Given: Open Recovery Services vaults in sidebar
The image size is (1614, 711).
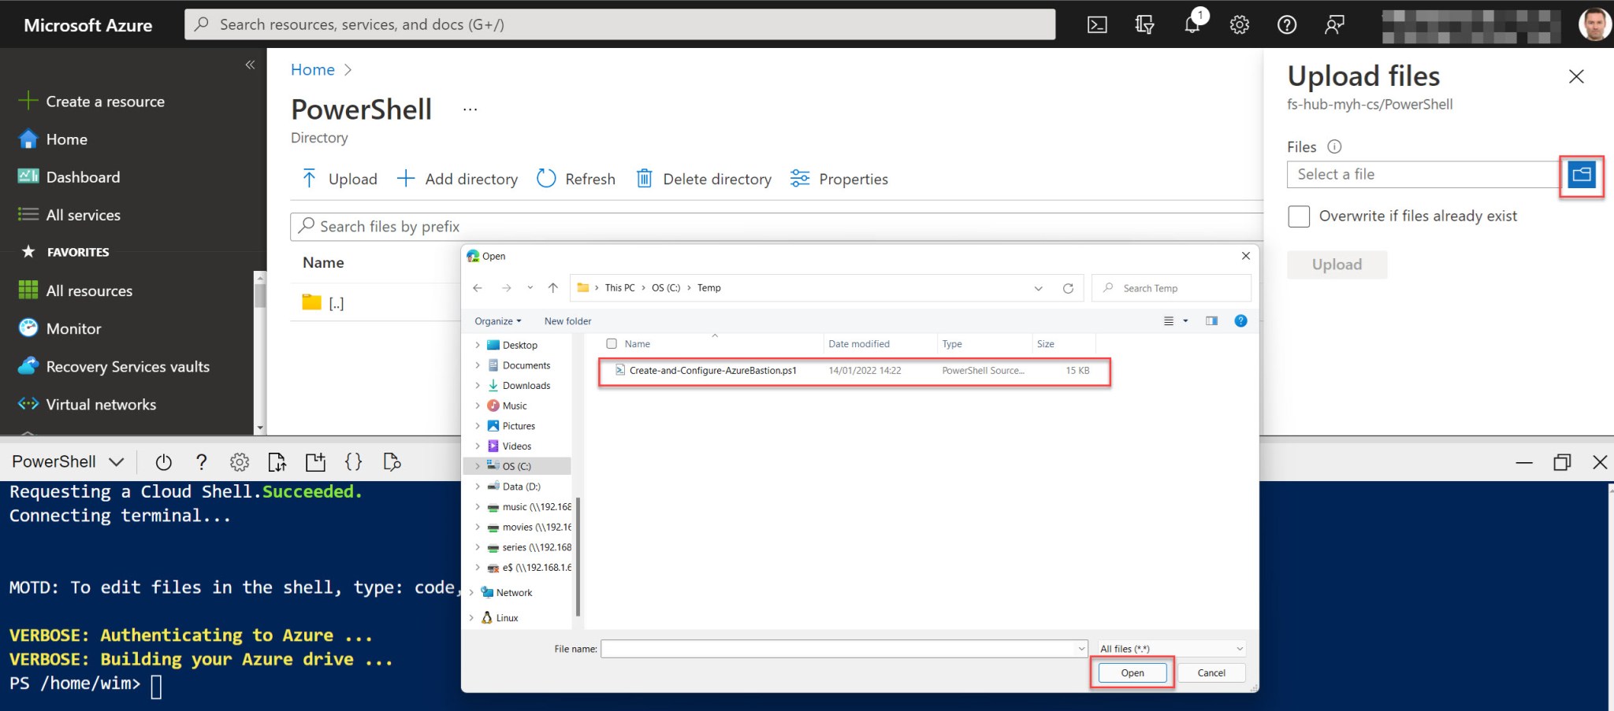Looking at the screenshot, I should coord(128,367).
